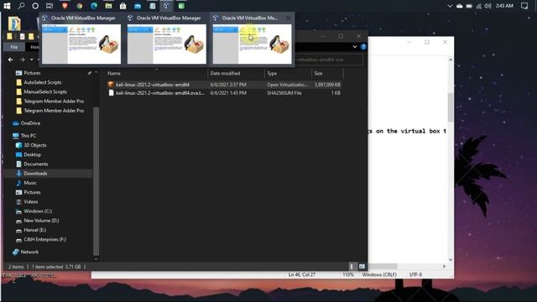The height and width of the screenshot is (302, 537).
Task: Open C&H Enterprises (F:) drive
Action: tap(44, 239)
